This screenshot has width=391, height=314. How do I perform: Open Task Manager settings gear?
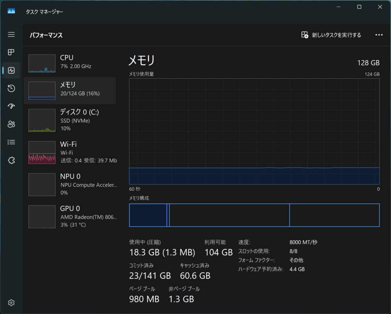pyautogui.click(x=11, y=303)
